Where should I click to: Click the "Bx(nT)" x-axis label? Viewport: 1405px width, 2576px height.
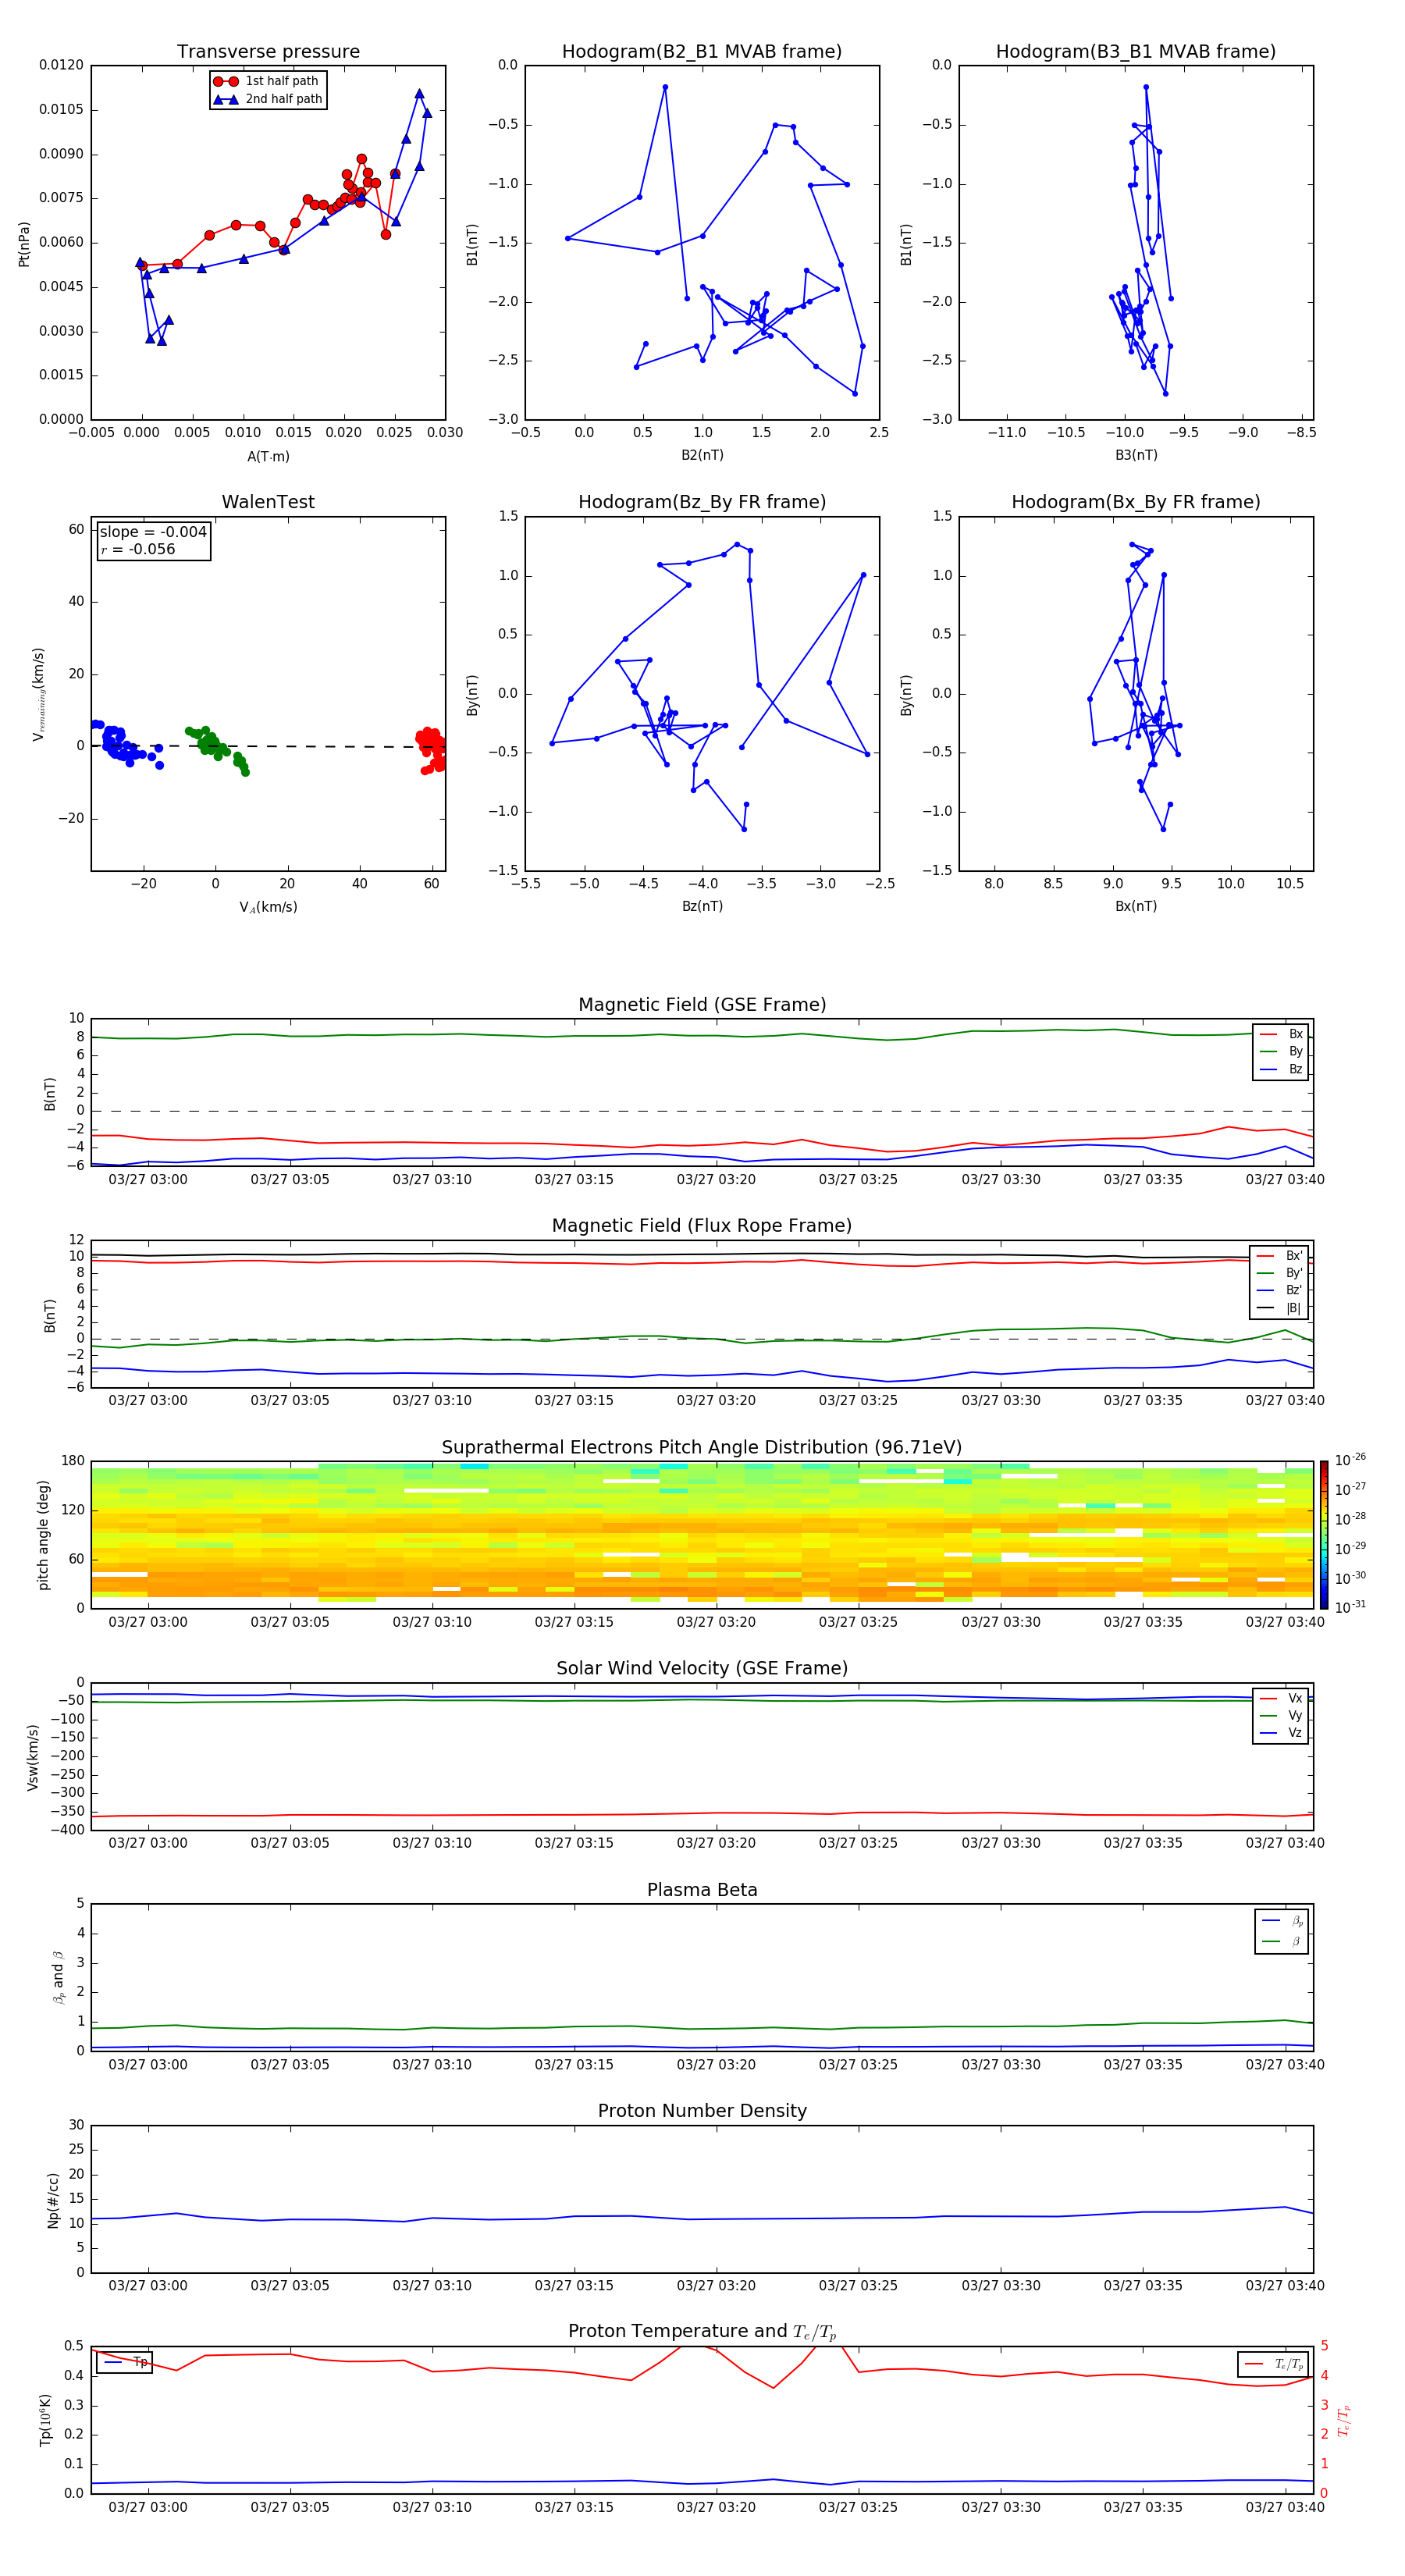[1136, 906]
